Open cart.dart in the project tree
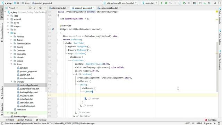222x125 pixels. (24, 68)
